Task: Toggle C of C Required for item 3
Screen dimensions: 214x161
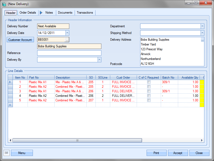Action: coord(149,91)
